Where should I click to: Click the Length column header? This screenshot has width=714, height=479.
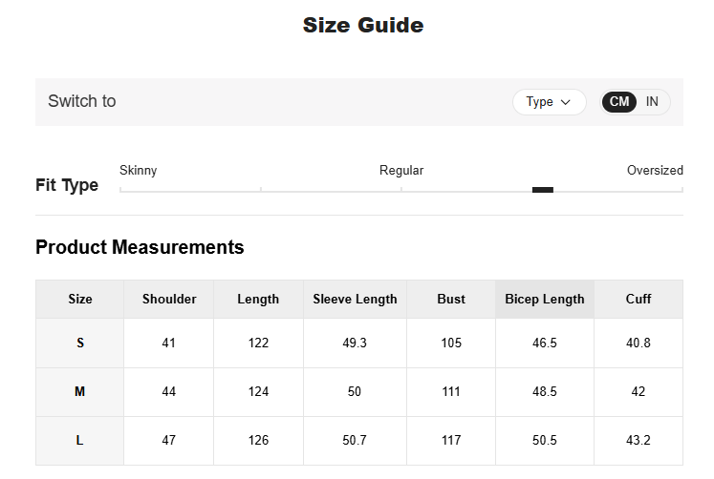258,299
